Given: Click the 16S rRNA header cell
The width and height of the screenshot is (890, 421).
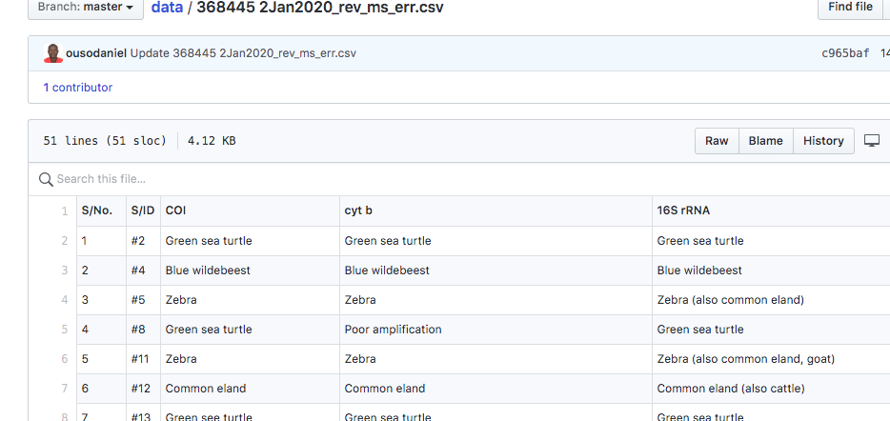Looking at the screenshot, I should [772, 211].
